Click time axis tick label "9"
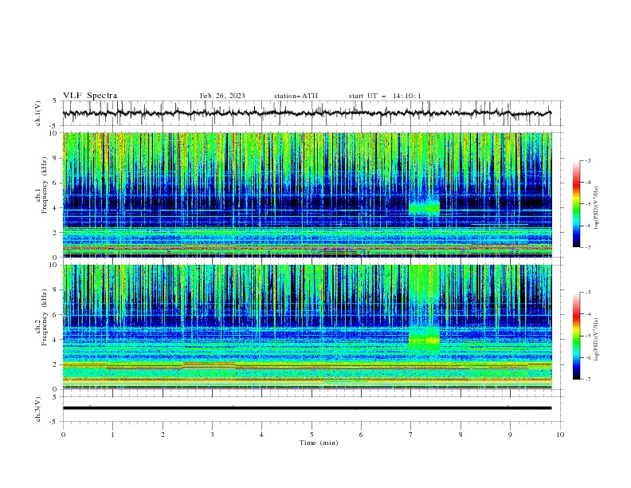Screen dimensions: 631x488 [510, 435]
